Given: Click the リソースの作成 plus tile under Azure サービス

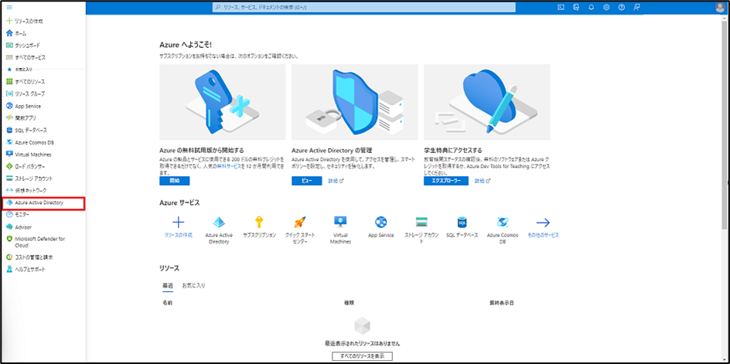Looking at the screenshot, I should pos(179,227).
